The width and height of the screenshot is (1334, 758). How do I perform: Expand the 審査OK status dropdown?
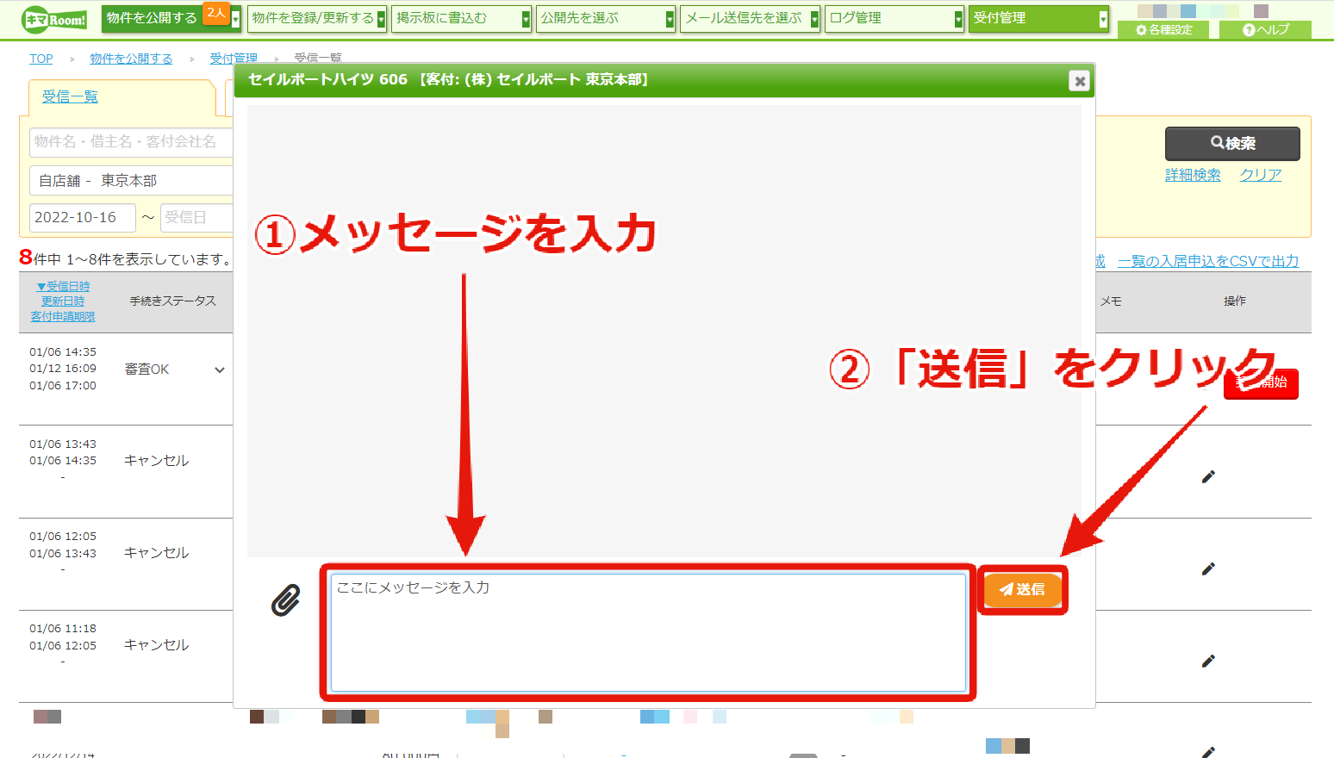tap(220, 370)
